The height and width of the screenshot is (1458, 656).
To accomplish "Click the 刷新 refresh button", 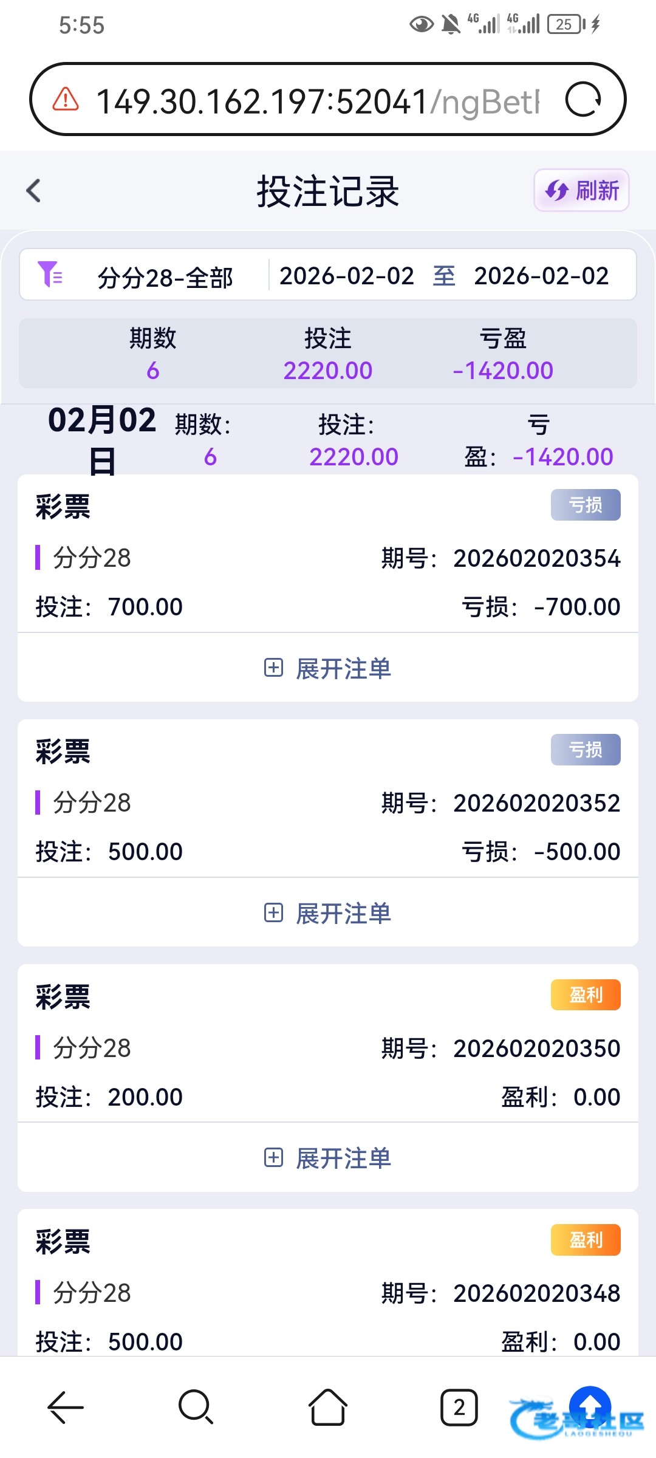I will click(581, 191).
